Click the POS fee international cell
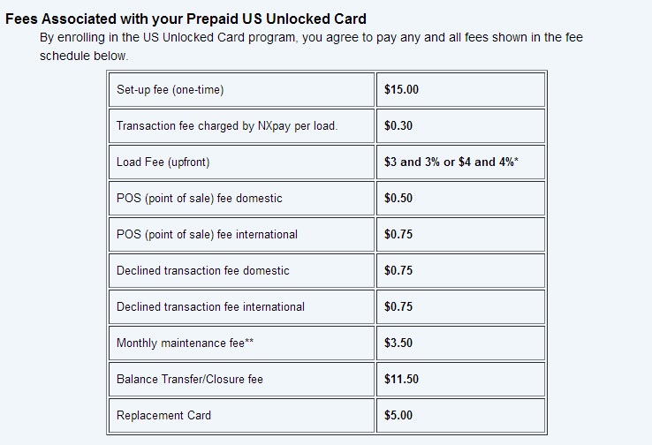652x445 pixels. [x=207, y=235]
